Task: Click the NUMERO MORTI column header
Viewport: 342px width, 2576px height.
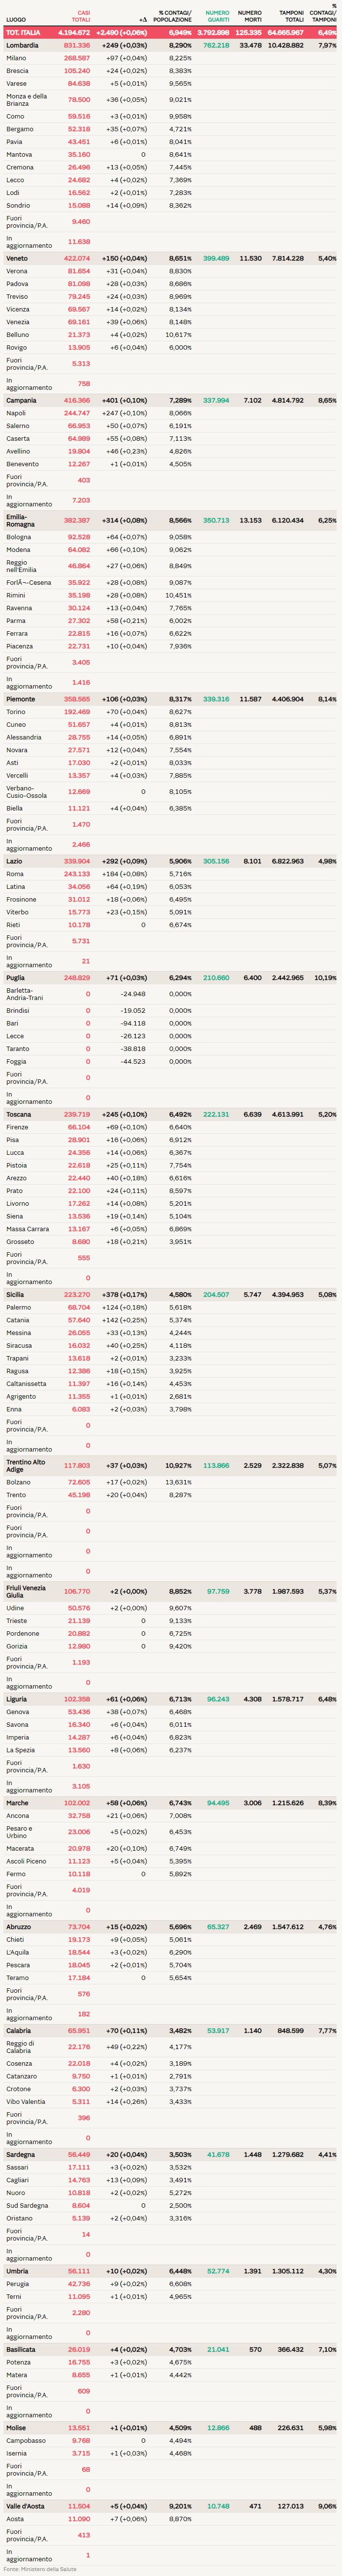Action: [249, 16]
